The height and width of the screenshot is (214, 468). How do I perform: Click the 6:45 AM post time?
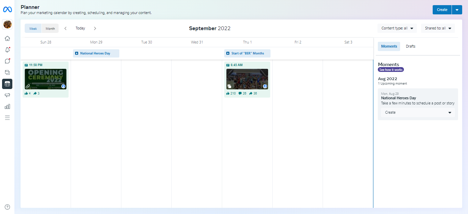tap(237, 65)
